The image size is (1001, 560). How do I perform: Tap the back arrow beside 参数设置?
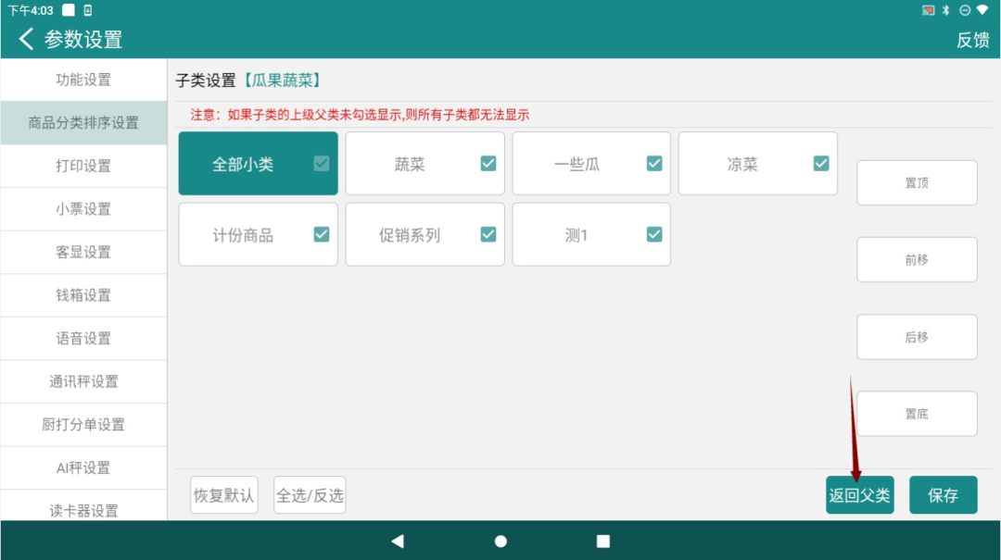tap(26, 39)
